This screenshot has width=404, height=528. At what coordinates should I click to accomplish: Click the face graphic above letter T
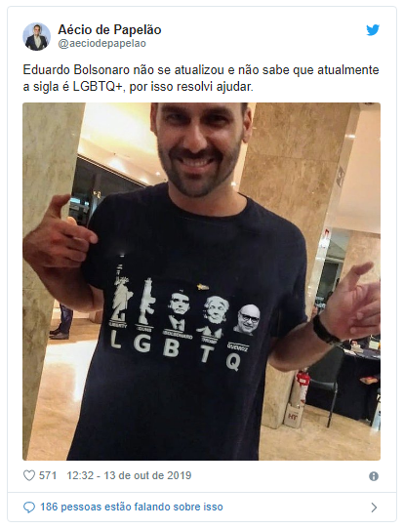click(212, 316)
